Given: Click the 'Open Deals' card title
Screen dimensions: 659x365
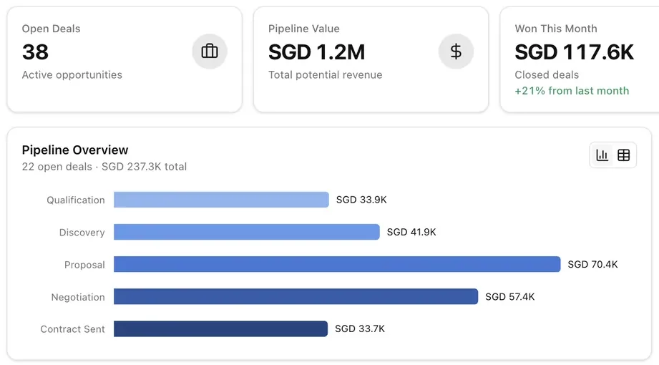Looking at the screenshot, I should coord(51,29).
